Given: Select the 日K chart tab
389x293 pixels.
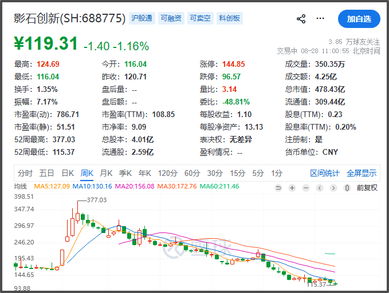Looking at the screenshot, I should 68,173.
